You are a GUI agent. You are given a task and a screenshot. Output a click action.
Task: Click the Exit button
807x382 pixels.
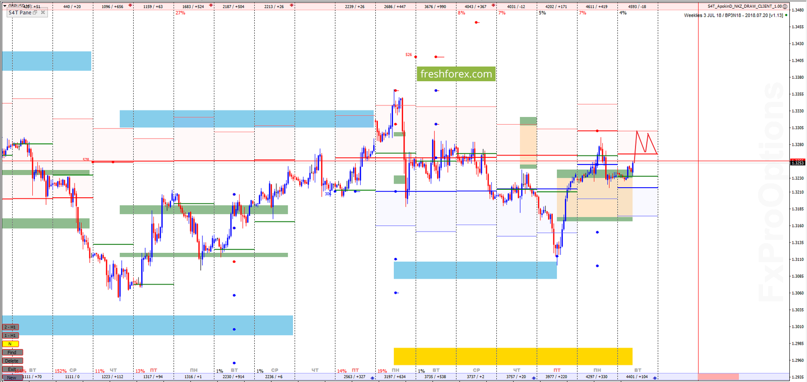(x=13, y=369)
